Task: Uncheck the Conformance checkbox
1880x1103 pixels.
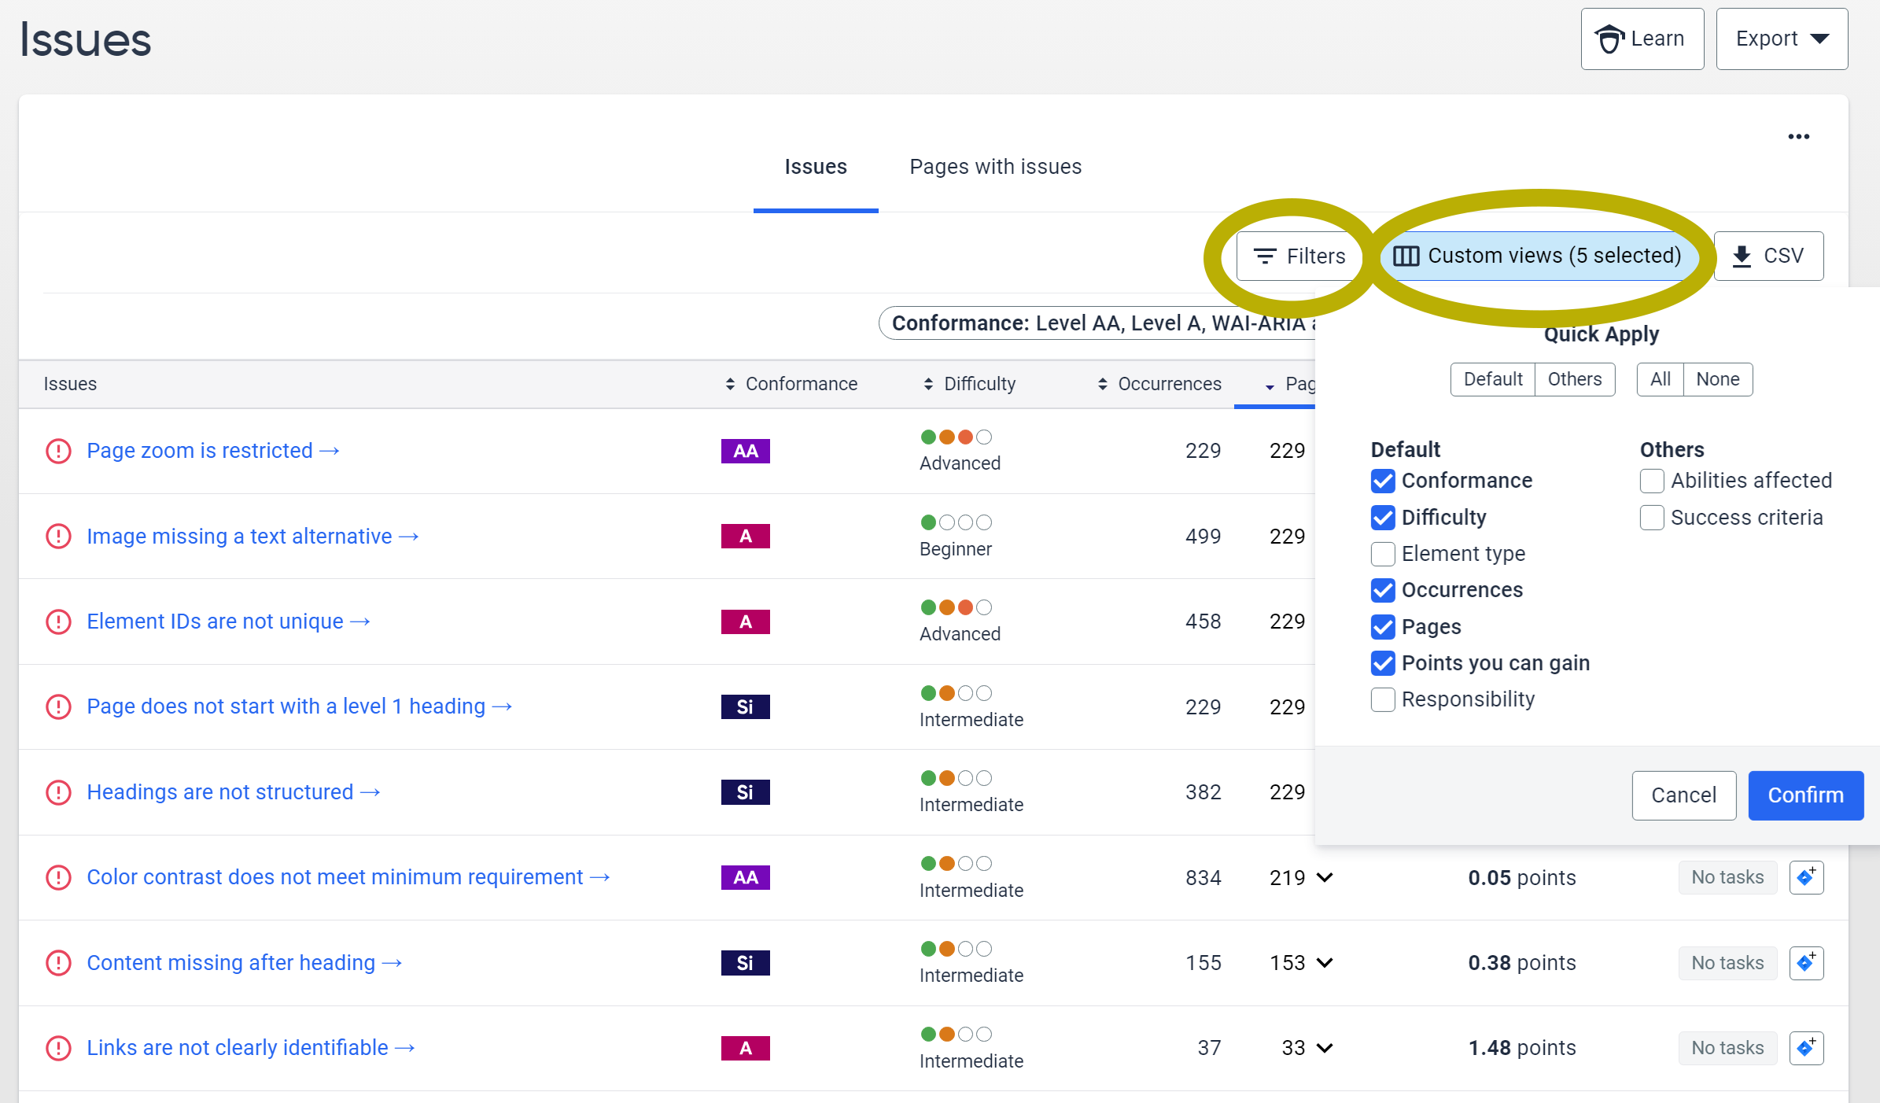Action: (1382, 481)
